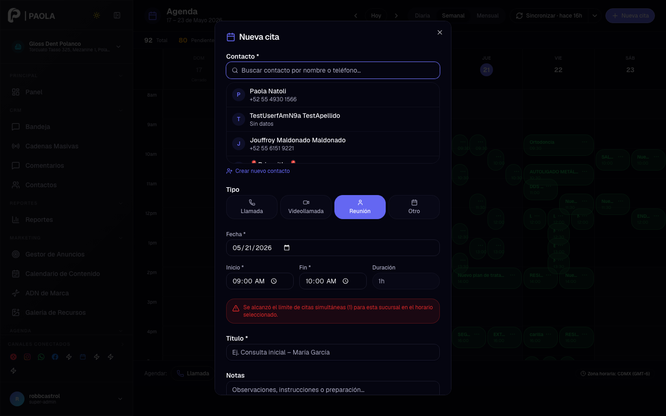The width and height of the screenshot is (666, 416).
Task: Collapse the CRM sidebar section
Action: click(x=121, y=110)
